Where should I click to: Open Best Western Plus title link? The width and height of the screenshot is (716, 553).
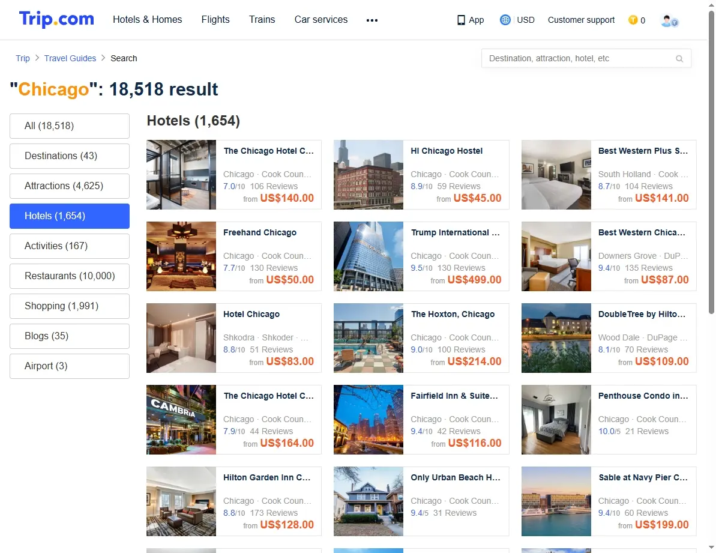coord(643,151)
